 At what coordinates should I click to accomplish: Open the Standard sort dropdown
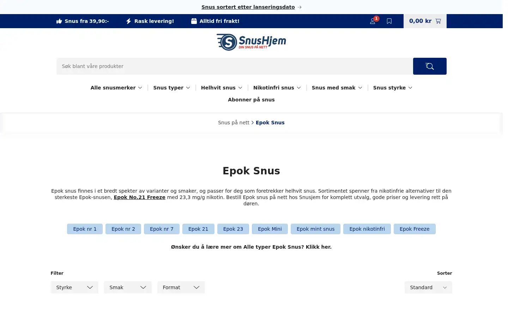tap(428, 287)
